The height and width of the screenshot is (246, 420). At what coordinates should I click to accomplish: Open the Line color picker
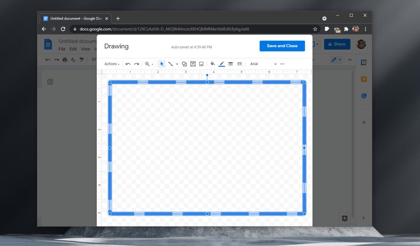tap(222, 64)
